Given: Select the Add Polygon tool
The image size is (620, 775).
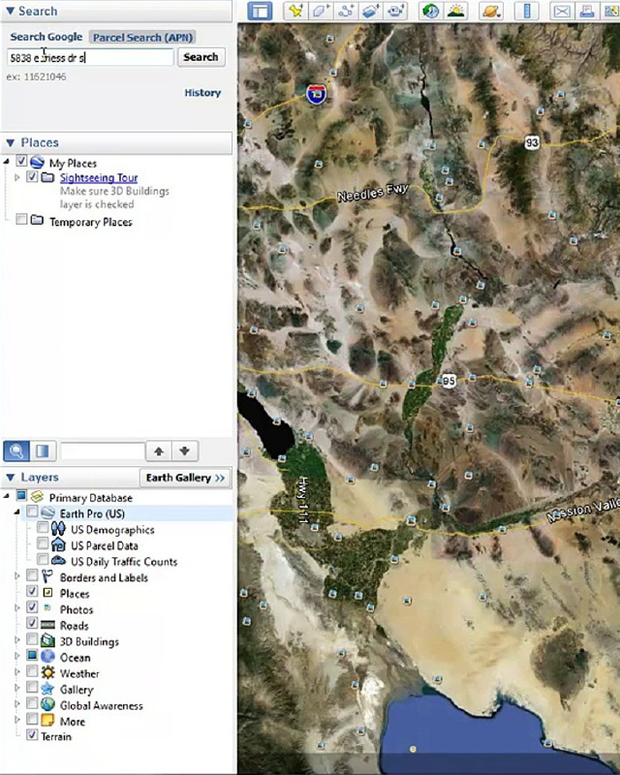Looking at the screenshot, I should tap(321, 12).
